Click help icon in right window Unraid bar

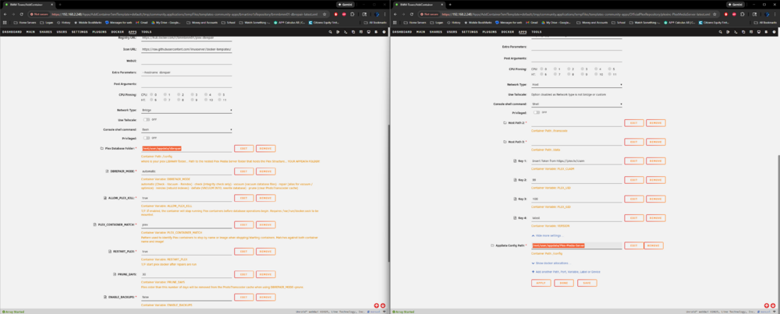click(x=774, y=32)
